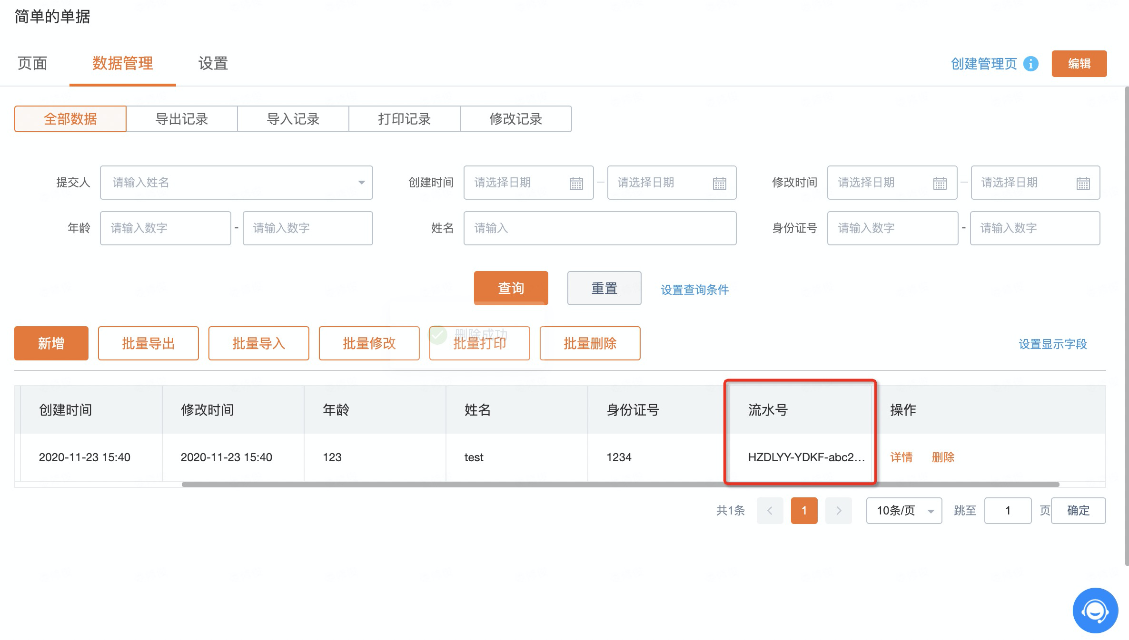This screenshot has height=640, width=1129.
Task: Open calendar icon in 创建时间 end date
Action: (719, 183)
